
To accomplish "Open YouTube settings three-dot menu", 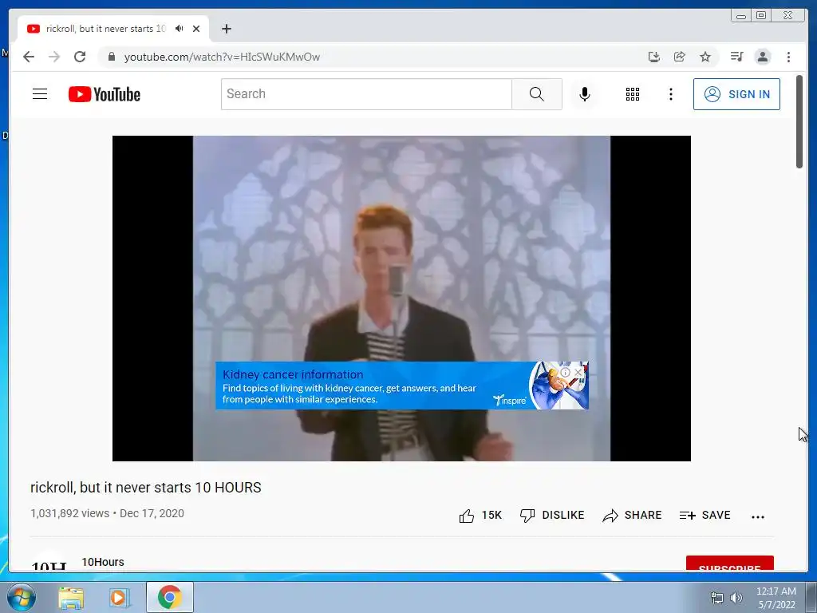I will click(670, 94).
